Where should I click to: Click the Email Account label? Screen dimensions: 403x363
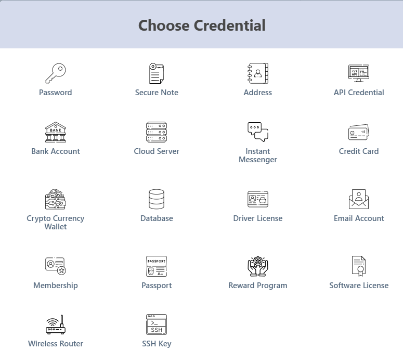[x=359, y=218]
